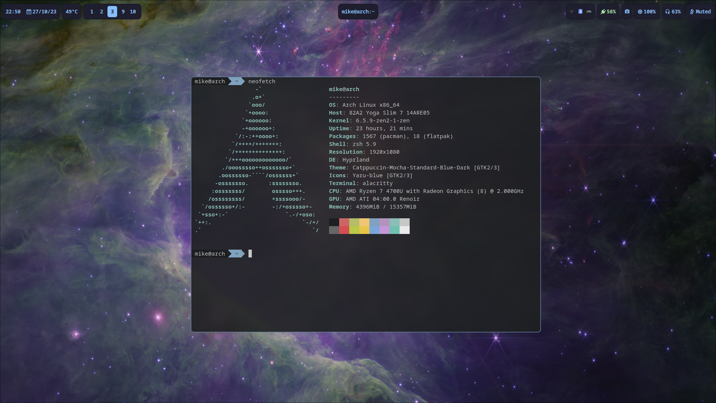Click 'Packages: 1567 (pacman)' line
This screenshot has width=716, height=403.
point(391,136)
